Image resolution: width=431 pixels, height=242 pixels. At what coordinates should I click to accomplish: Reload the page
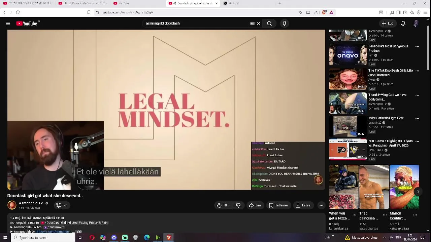[x=18, y=12]
